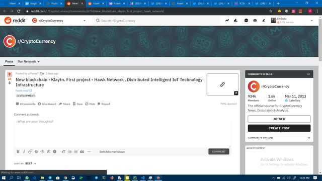Upvote the Klaytn blockchain post

point(10,74)
